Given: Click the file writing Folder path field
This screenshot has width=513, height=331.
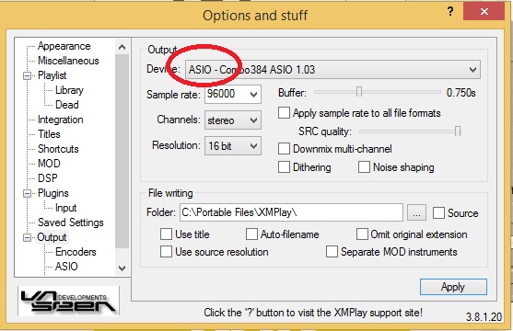Looking at the screenshot, I should click(x=291, y=212).
